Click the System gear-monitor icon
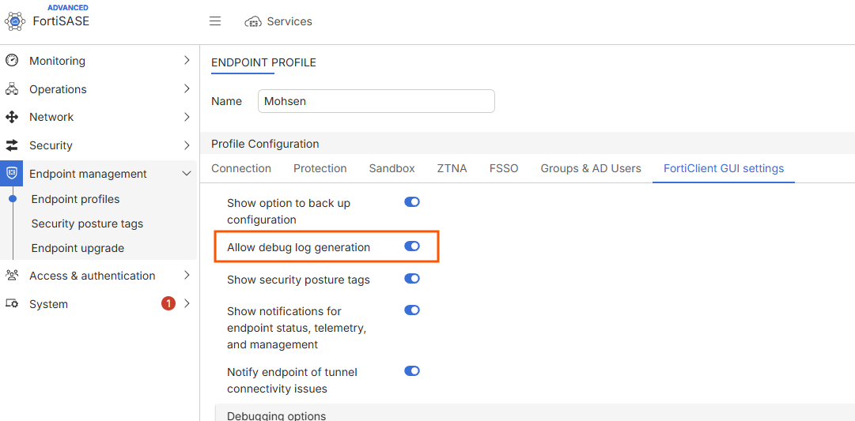This screenshot has height=421, width=855. (x=12, y=304)
